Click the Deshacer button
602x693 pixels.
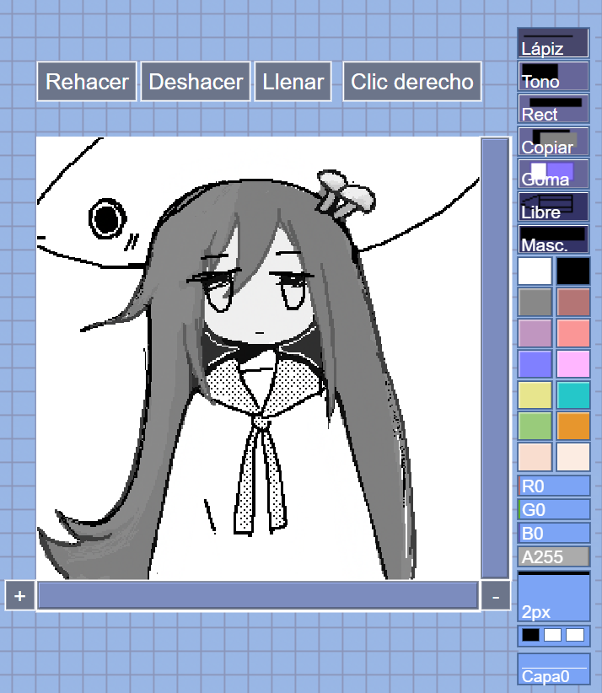pyautogui.click(x=196, y=82)
